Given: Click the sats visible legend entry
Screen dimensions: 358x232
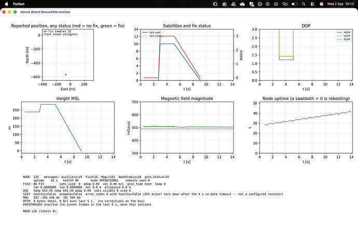Looking at the screenshot, I should (153, 36).
